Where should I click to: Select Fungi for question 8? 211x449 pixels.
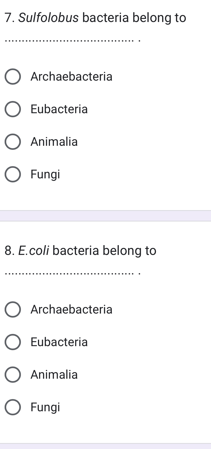(x=13, y=407)
